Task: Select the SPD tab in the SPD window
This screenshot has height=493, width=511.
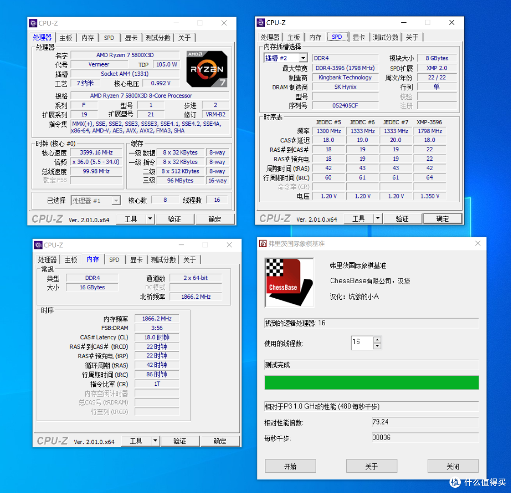Action: pyautogui.click(x=337, y=37)
